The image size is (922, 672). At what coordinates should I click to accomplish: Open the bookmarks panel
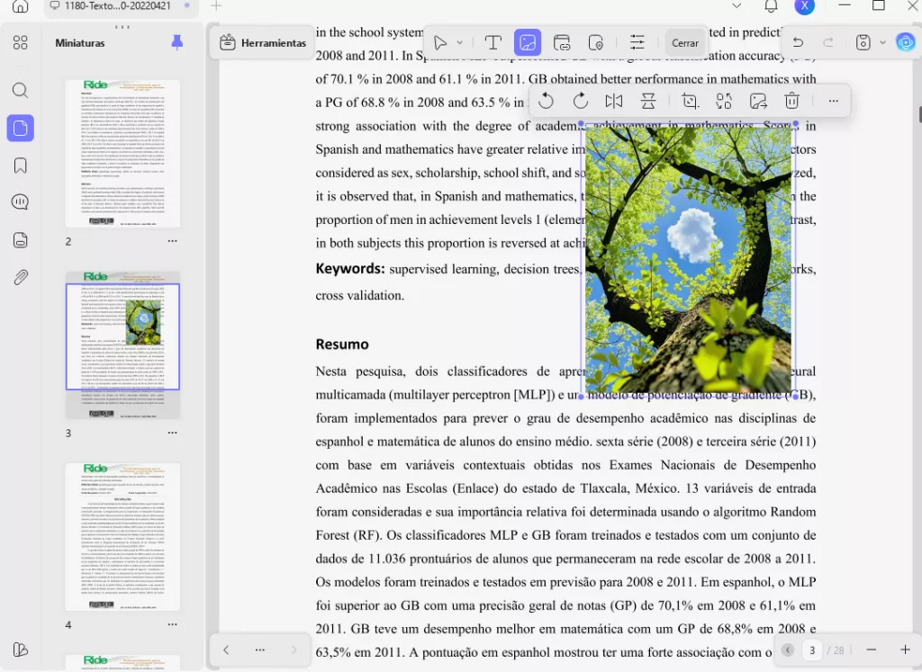point(20,166)
